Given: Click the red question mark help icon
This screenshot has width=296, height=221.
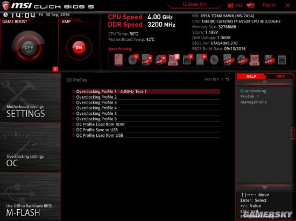Looking at the screenshot, I should click(55, 69).
